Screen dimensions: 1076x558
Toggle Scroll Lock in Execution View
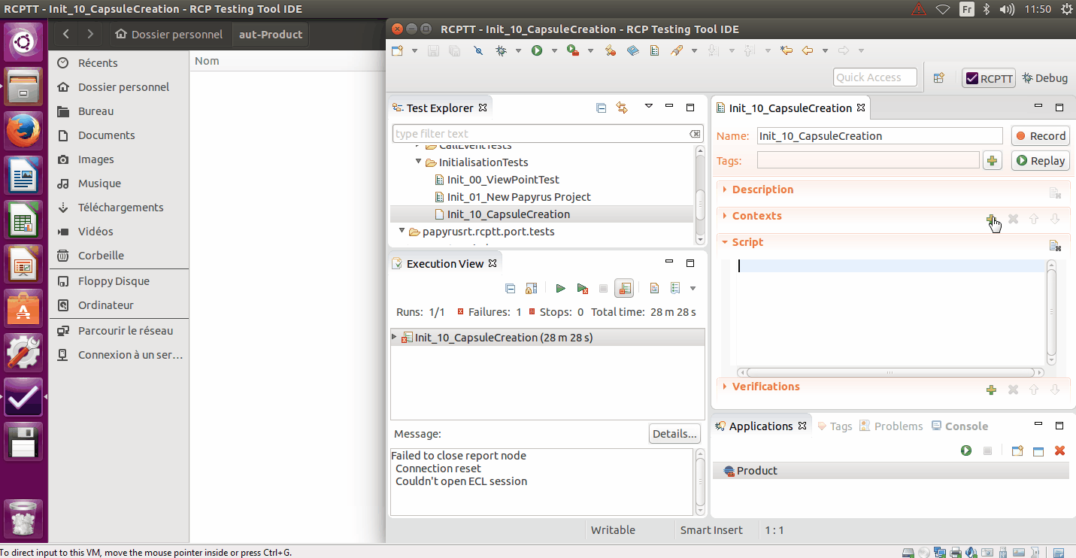click(532, 288)
